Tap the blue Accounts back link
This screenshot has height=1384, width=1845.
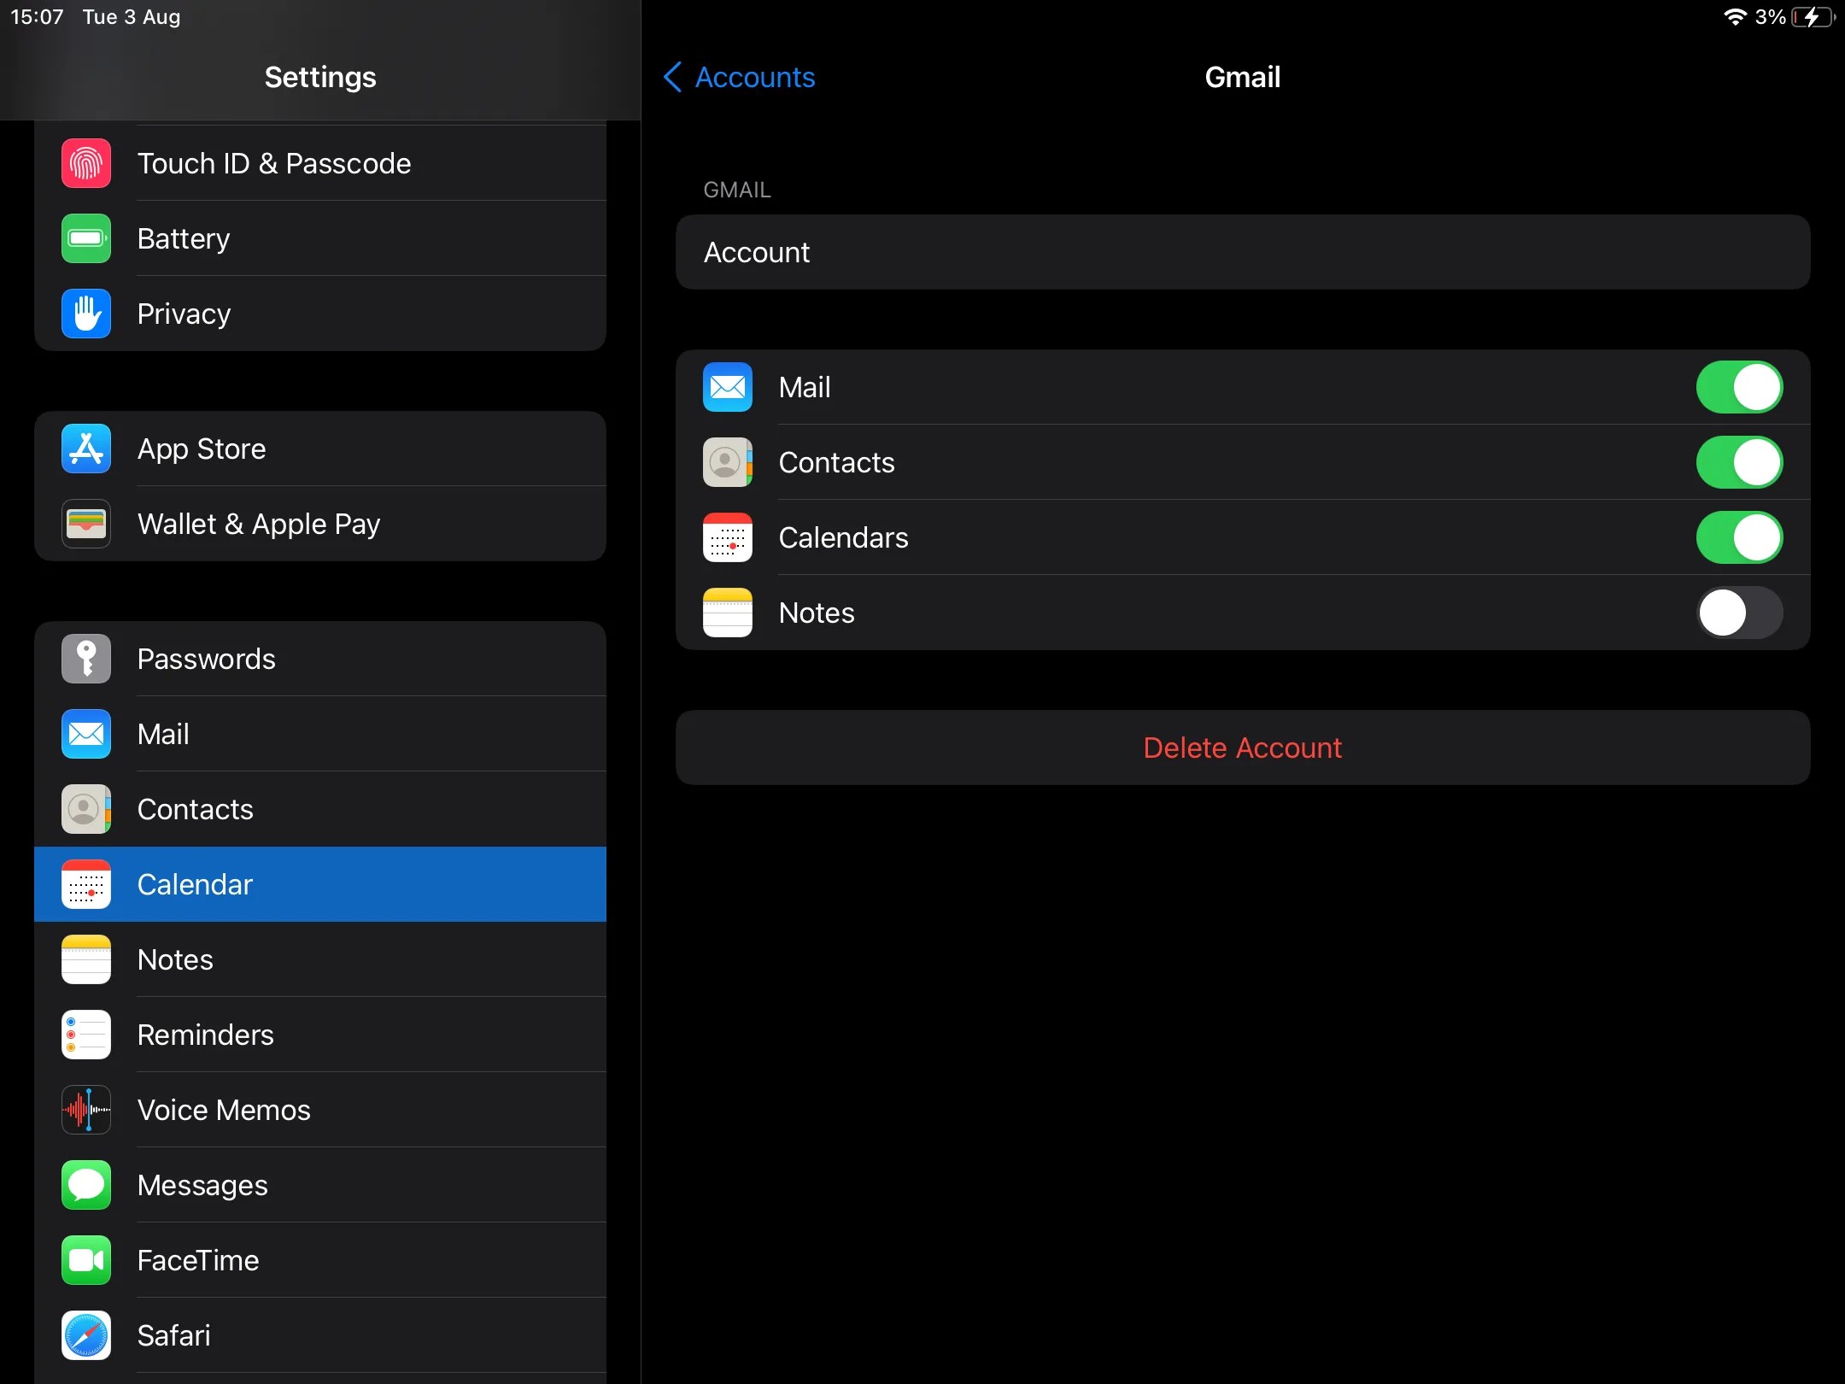755,77
